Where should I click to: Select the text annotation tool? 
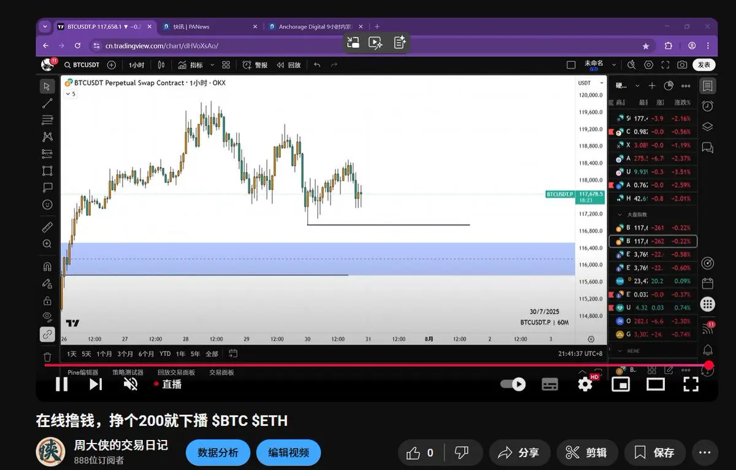[47, 187]
